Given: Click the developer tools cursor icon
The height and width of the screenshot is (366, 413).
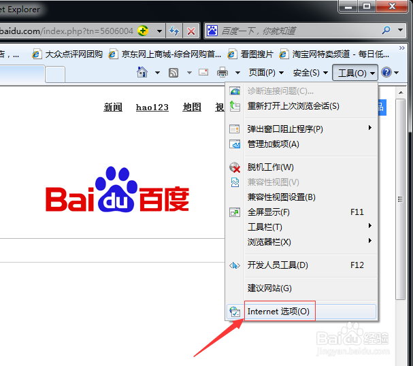Looking at the screenshot, I should click(235, 265).
